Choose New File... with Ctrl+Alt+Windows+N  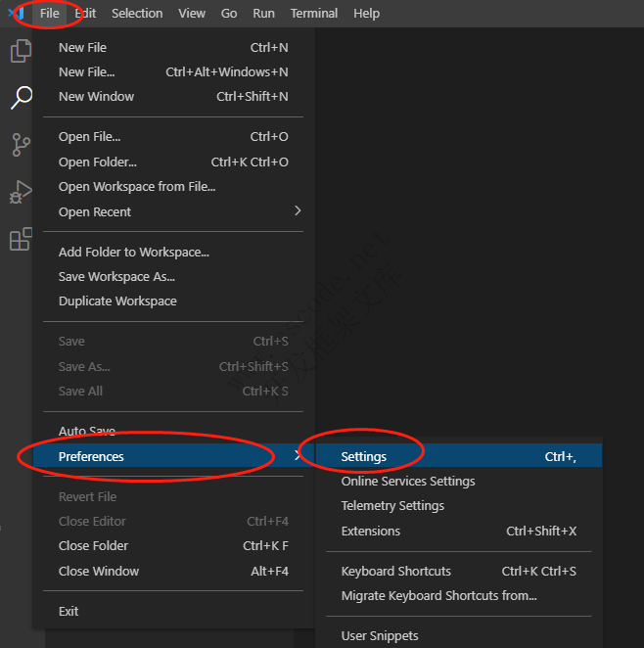pos(173,71)
